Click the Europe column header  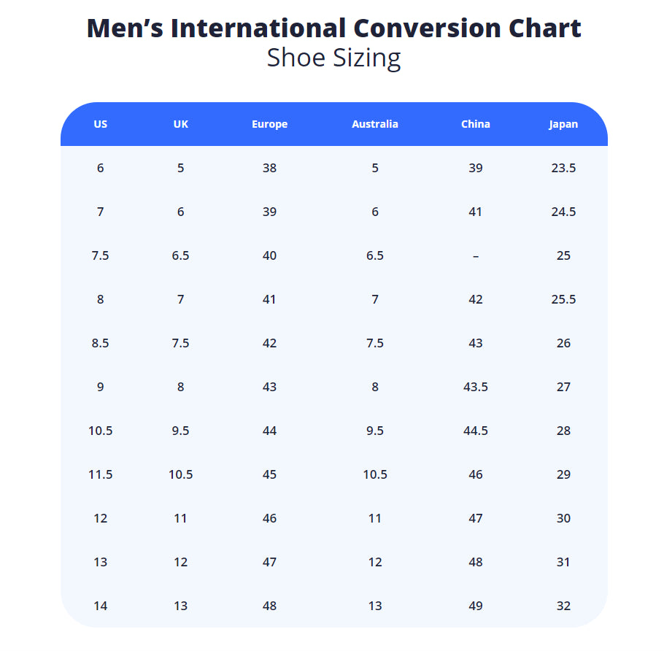pos(270,124)
